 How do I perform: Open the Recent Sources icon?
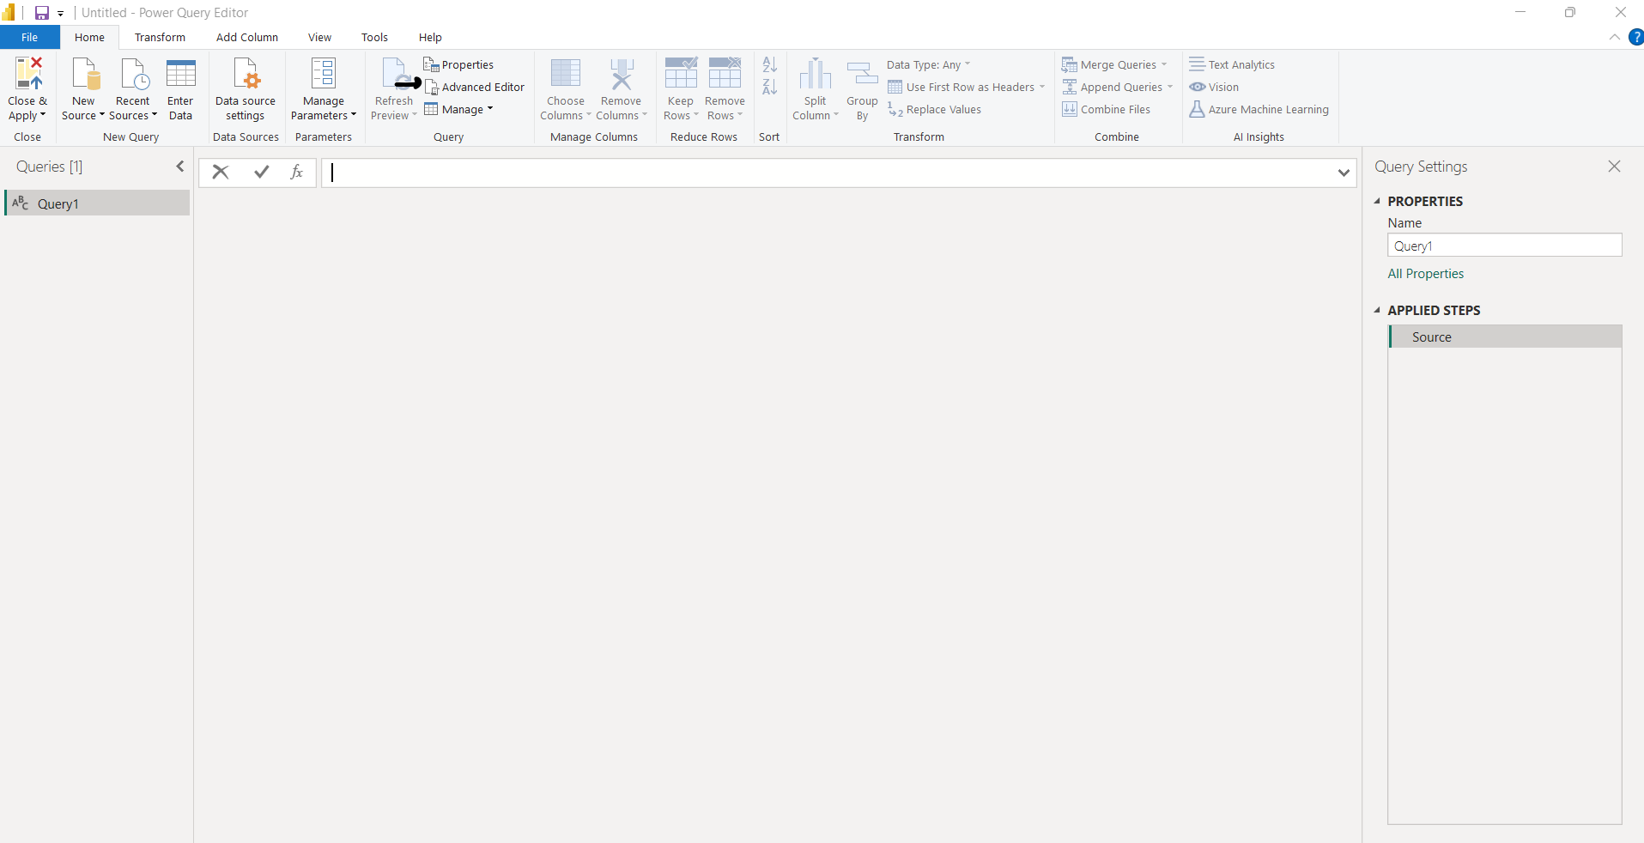click(134, 74)
